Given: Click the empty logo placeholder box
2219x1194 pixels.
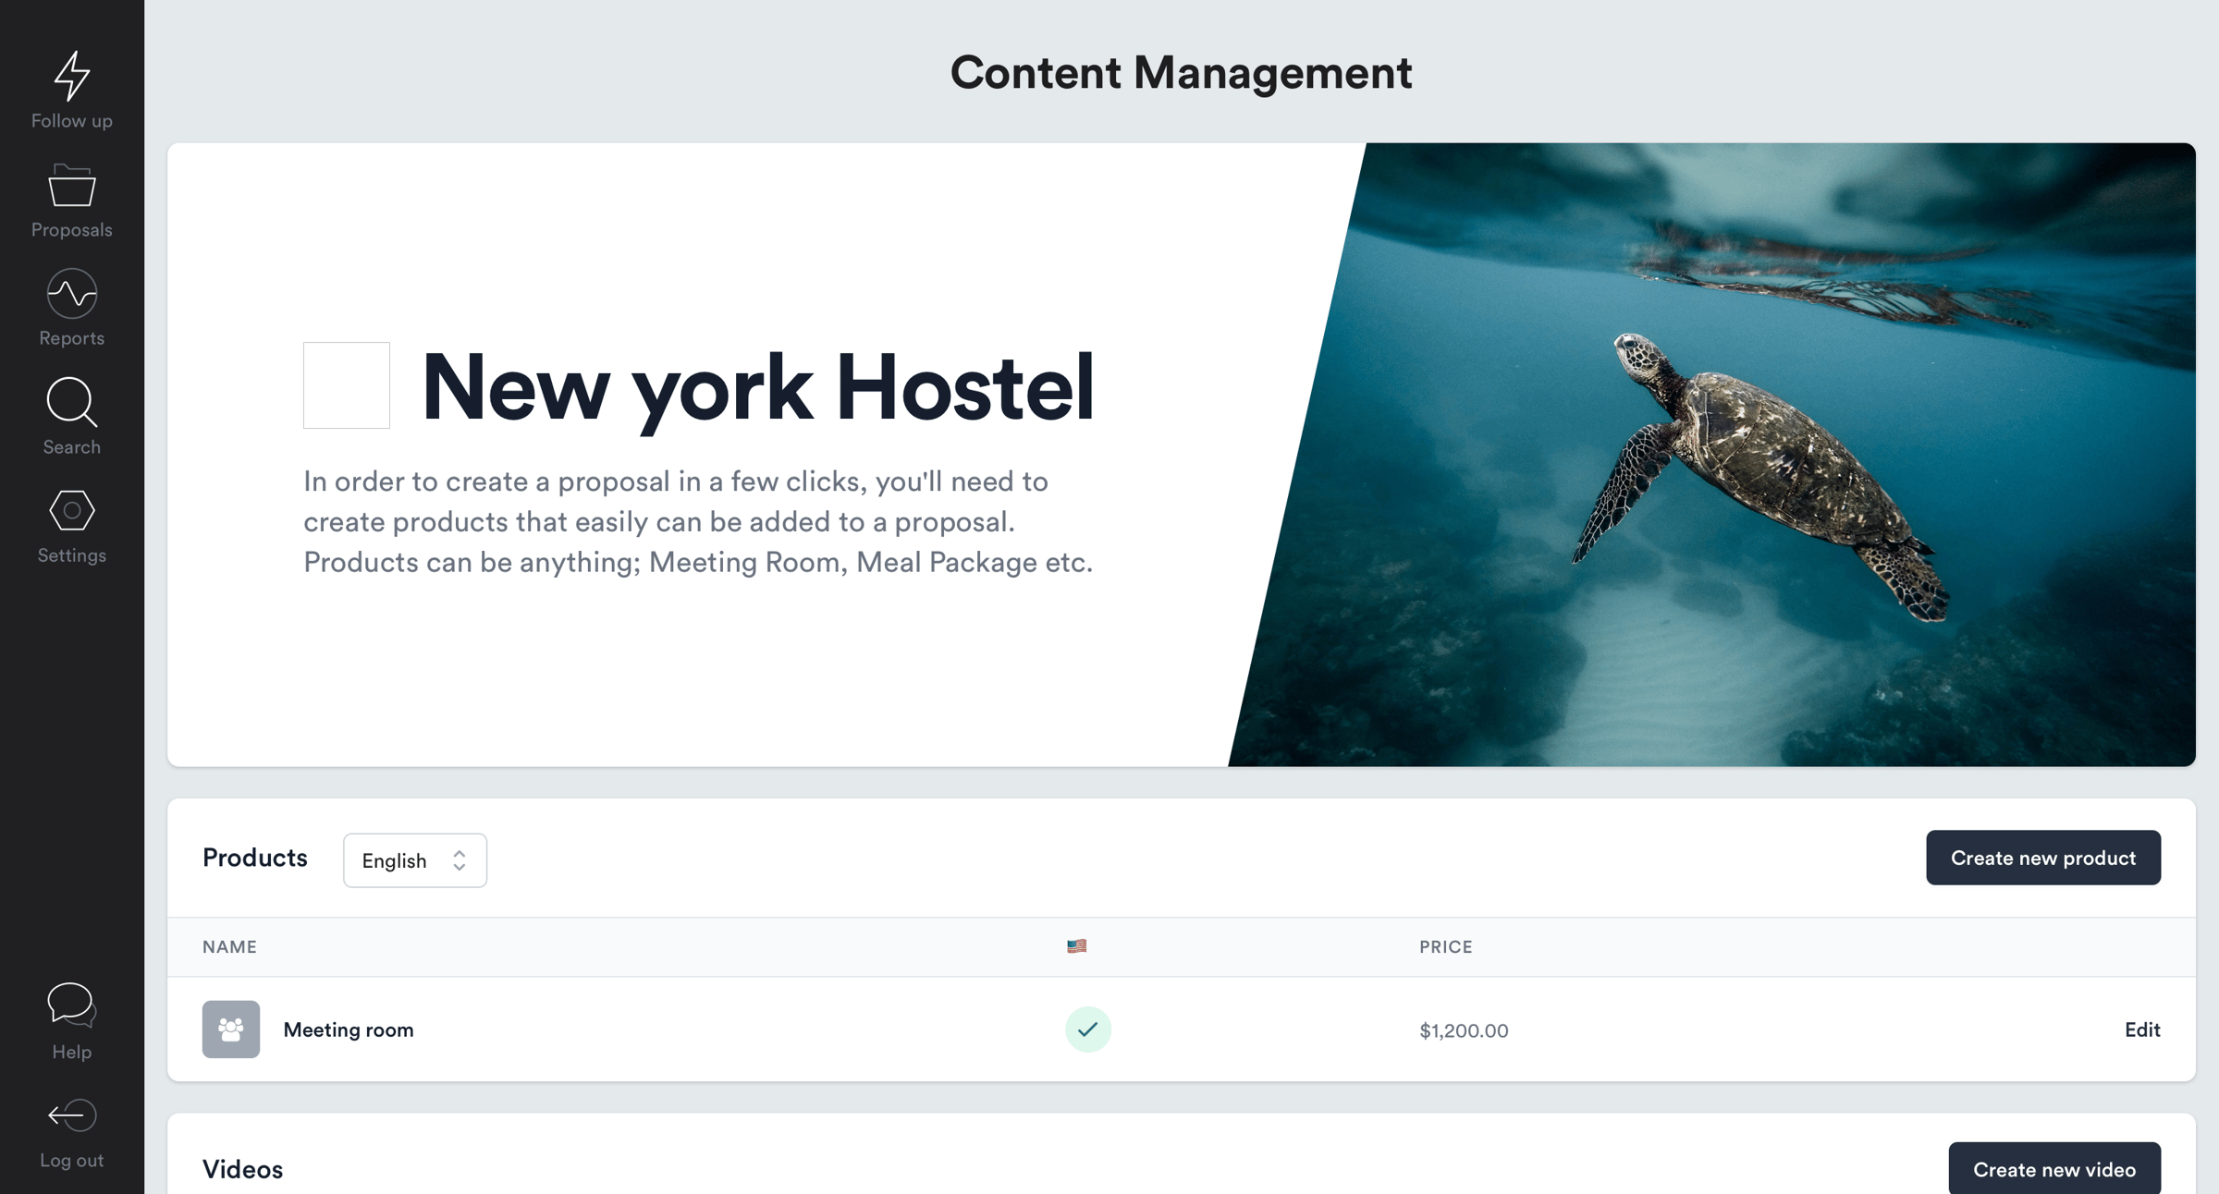Looking at the screenshot, I should pyautogui.click(x=347, y=385).
